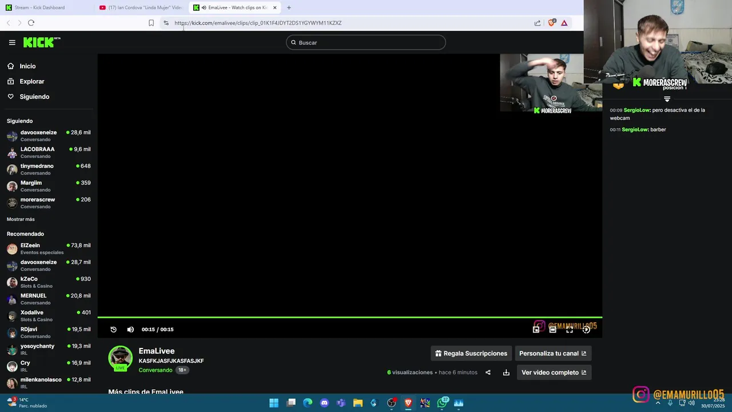Expand Mostrar más in following list
Screen dimensions: 732x412
pyautogui.click(x=21, y=219)
